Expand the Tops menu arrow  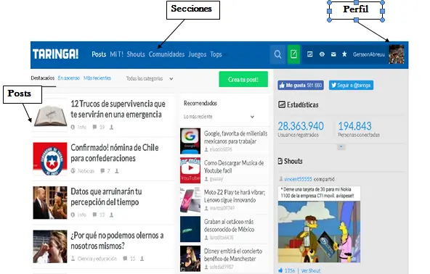(x=225, y=54)
